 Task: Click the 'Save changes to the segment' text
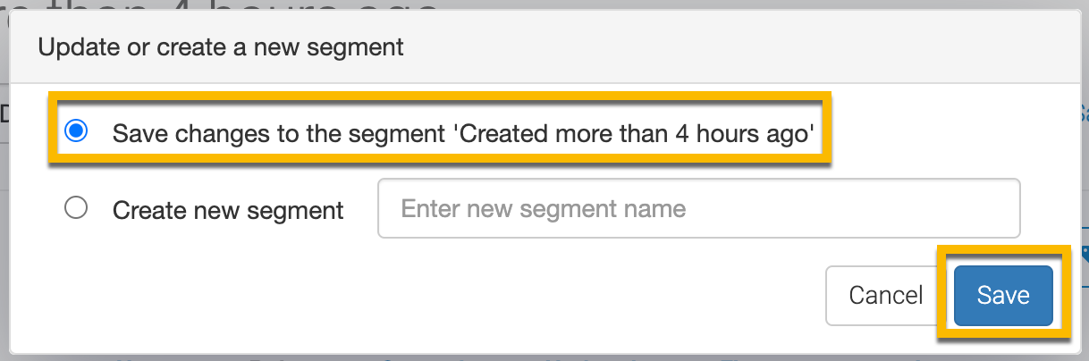pos(277,134)
